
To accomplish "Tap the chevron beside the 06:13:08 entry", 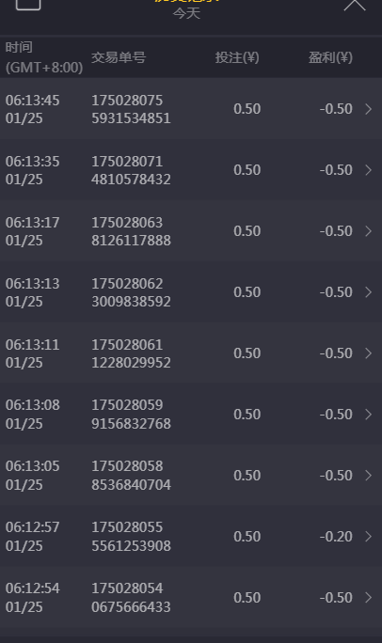I will coord(369,415).
